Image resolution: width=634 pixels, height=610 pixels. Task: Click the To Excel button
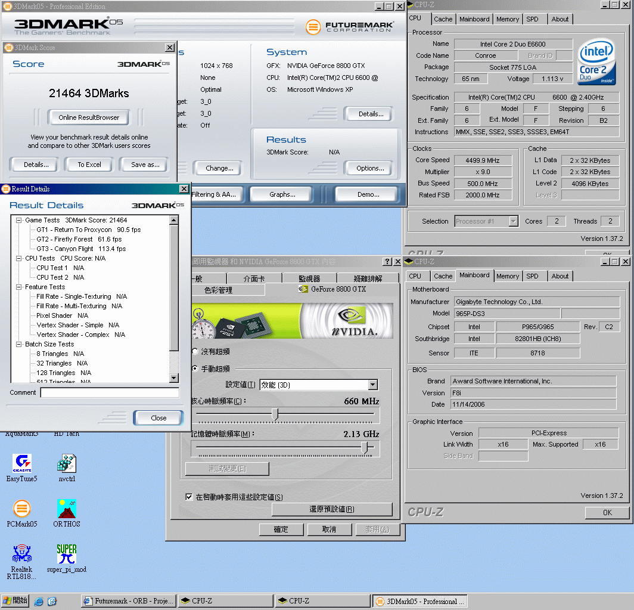[x=89, y=165]
